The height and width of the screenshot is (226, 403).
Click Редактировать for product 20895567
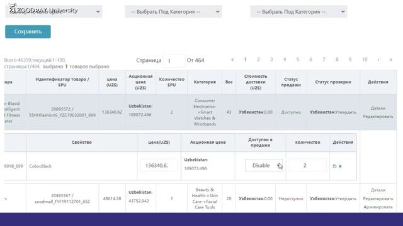pyautogui.click(x=378, y=198)
